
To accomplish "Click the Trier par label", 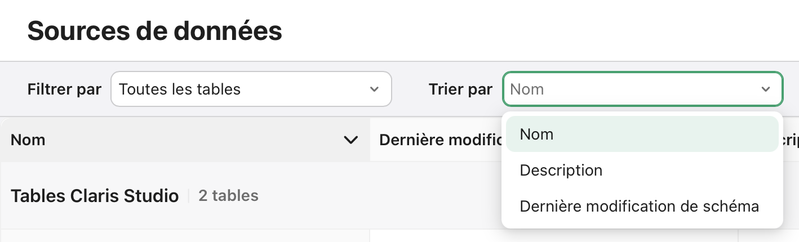I will 460,89.
